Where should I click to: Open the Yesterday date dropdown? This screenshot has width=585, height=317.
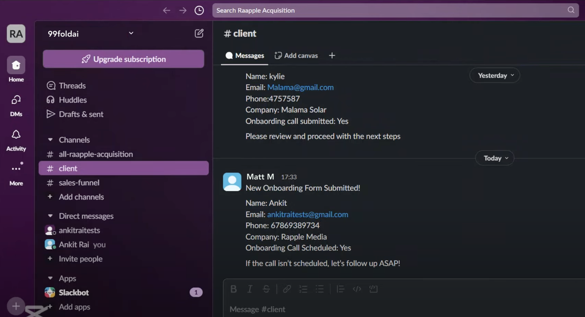[x=495, y=76]
